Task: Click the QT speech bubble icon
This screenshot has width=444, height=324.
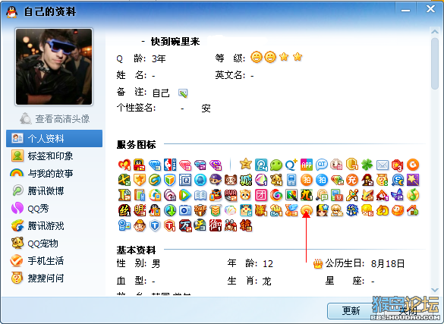Action: [x=322, y=165]
